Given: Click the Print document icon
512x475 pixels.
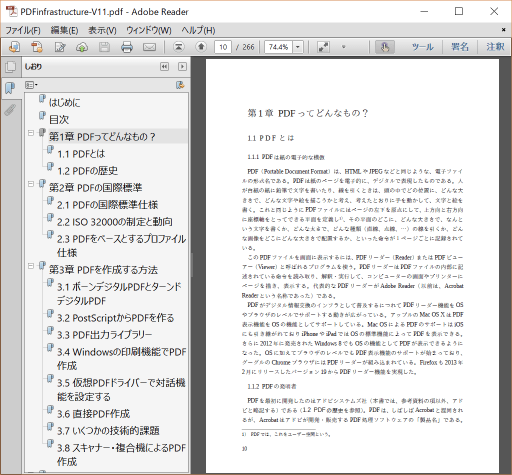Looking at the screenshot, I should click(127, 47).
